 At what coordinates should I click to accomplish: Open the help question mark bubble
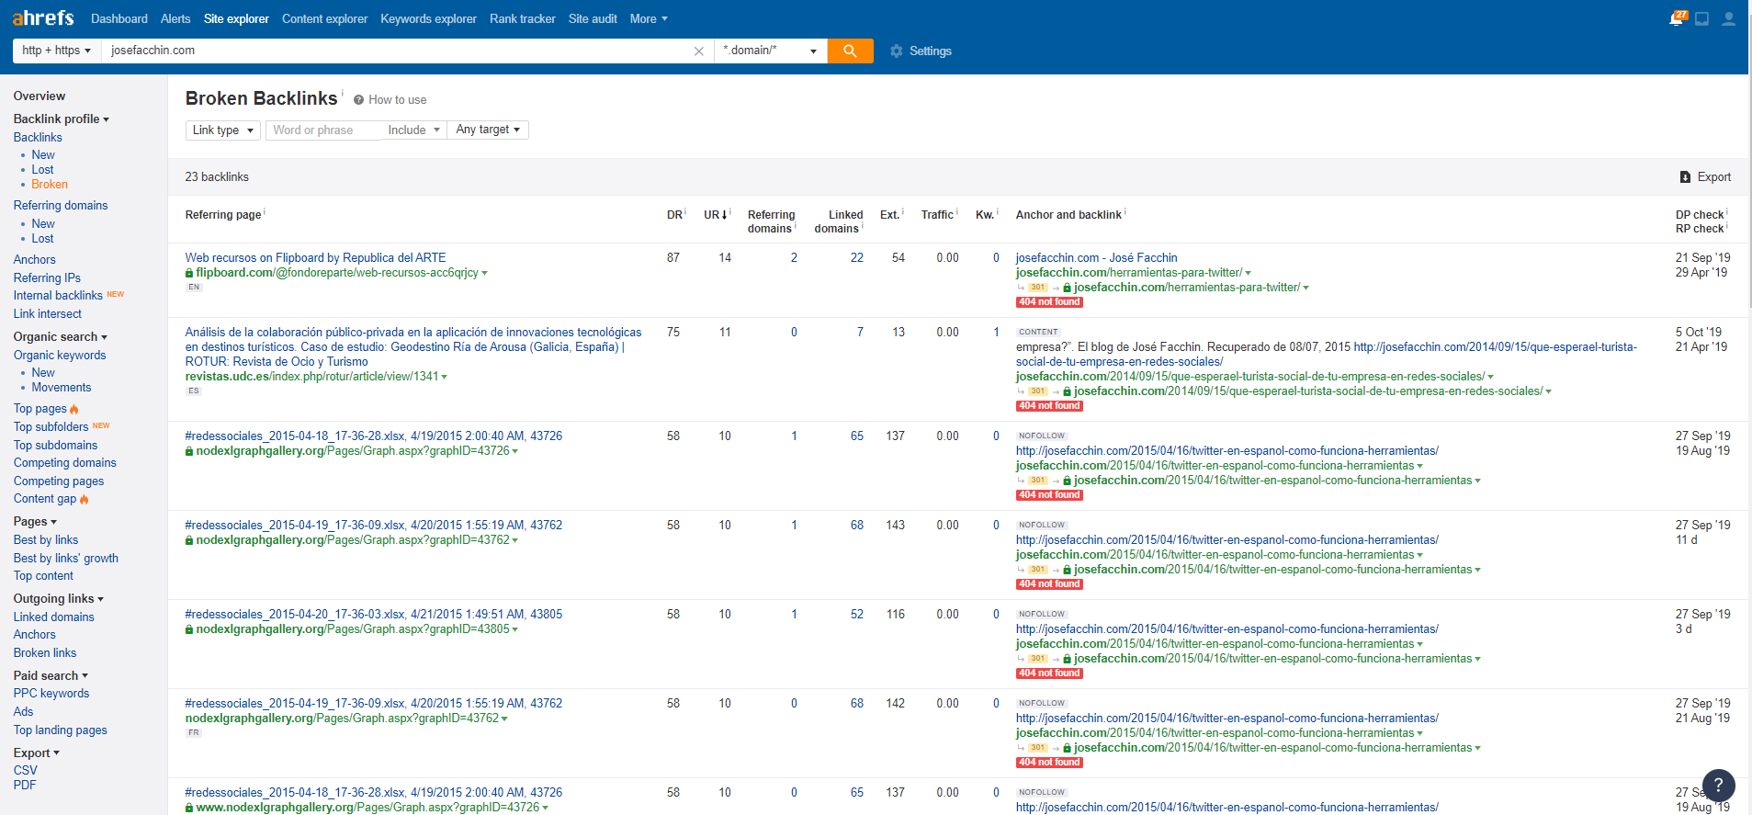(1718, 786)
